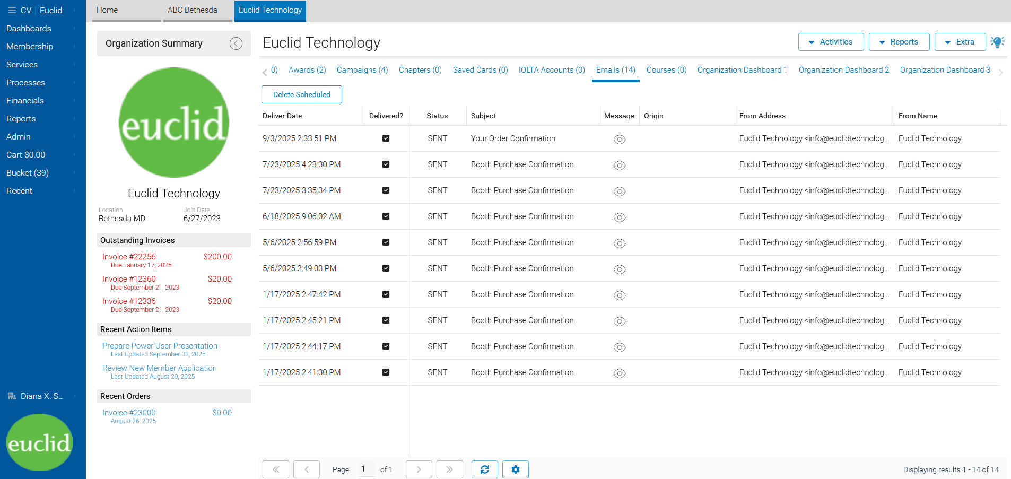The image size is (1011, 479).
Task: Toggle Delivered checkbox for 5/6/2025 2:49:03 PM
Action: tap(386, 268)
